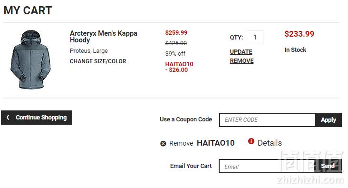Click the QTY quantity box
Image resolution: width=348 pixels, height=188 pixels.
[x=255, y=37]
